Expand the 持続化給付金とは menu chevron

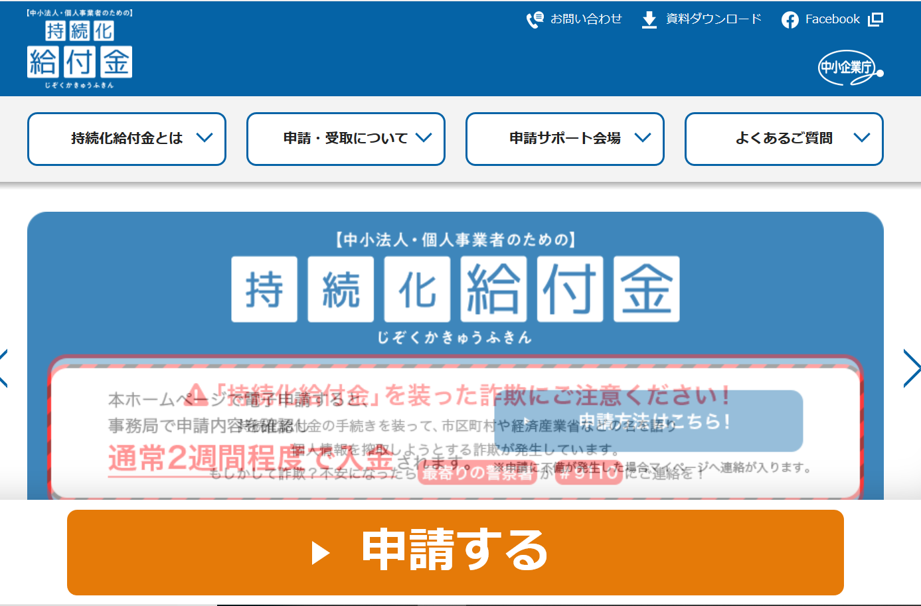click(x=205, y=138)
